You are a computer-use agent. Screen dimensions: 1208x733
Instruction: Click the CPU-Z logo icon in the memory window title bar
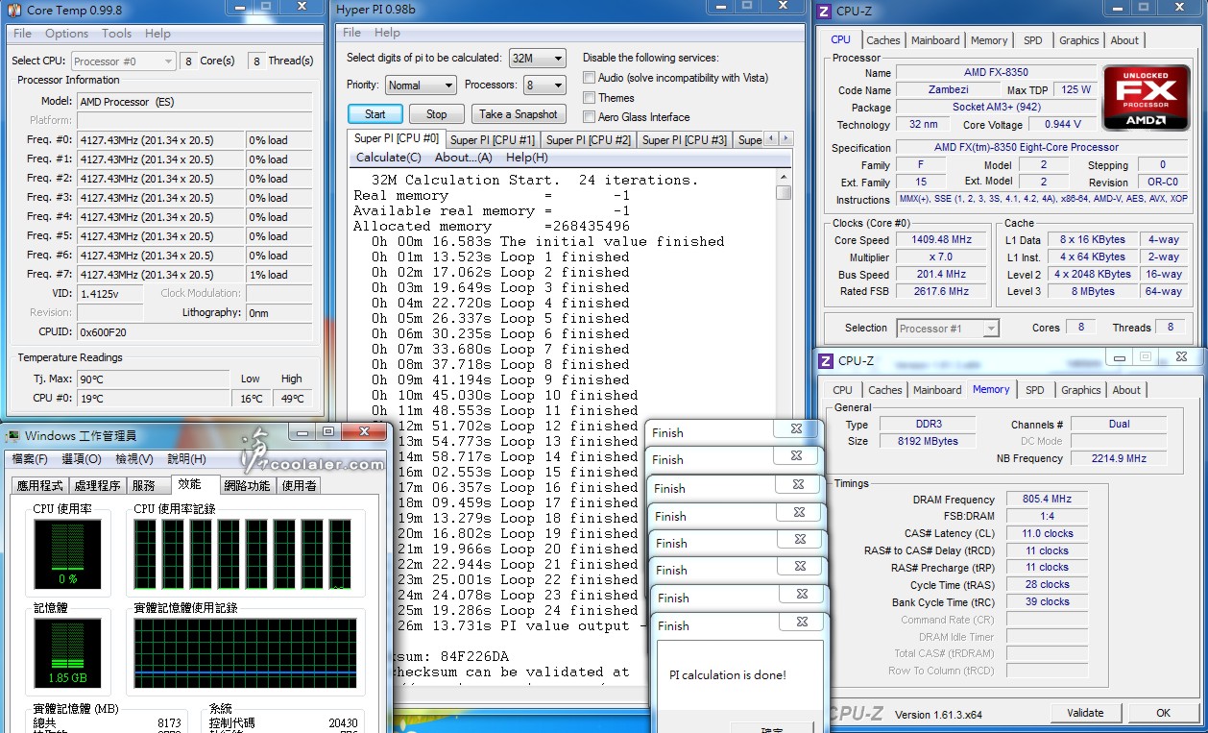pos(825,360)
